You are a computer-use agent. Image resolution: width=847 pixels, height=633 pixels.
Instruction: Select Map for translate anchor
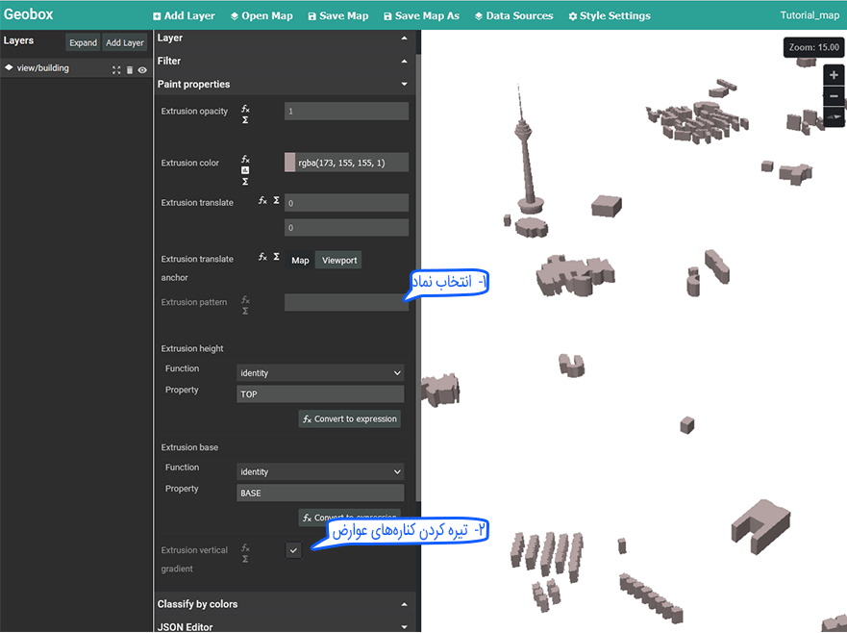300,261
